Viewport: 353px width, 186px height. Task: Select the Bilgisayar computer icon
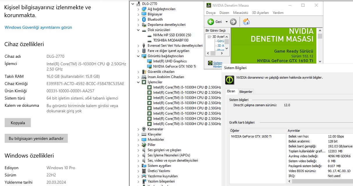[144, 14]
